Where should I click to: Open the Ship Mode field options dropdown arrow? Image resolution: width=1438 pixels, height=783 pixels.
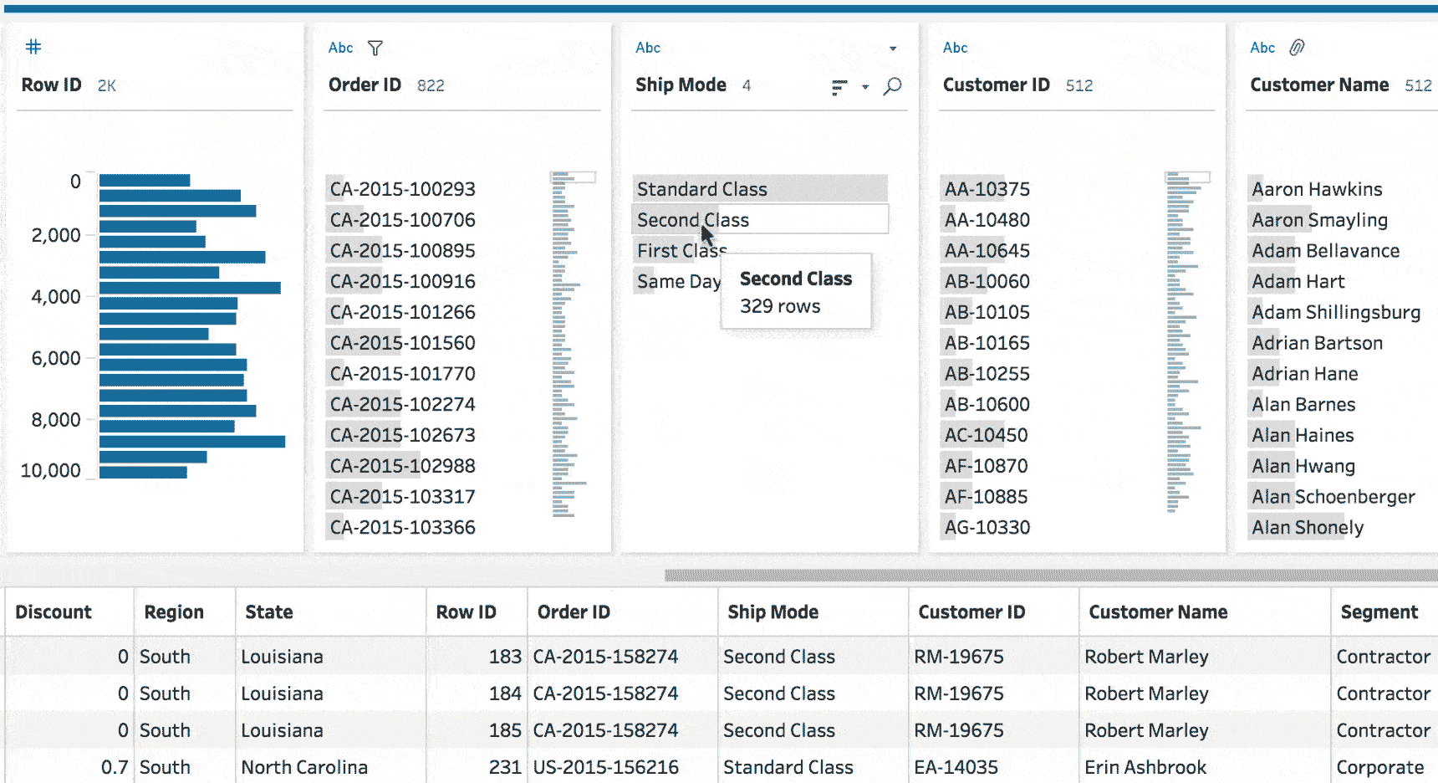coord(893,48)
